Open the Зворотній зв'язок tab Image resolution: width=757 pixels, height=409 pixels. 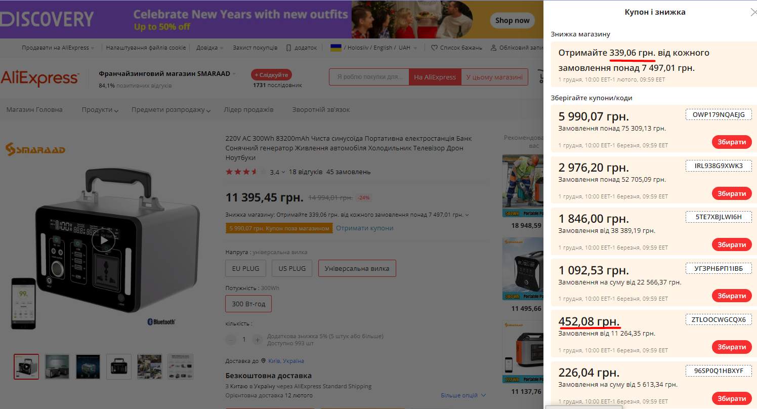point(321,110)
